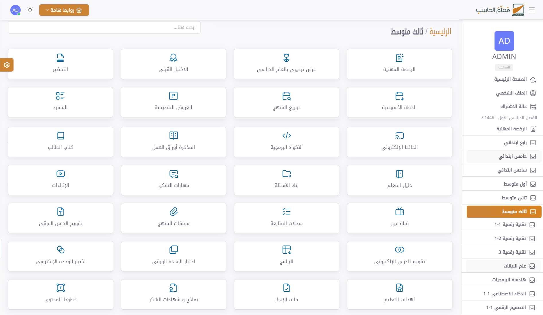Click the نماذج و شهادات الشكر card label

tap(174, 300)
